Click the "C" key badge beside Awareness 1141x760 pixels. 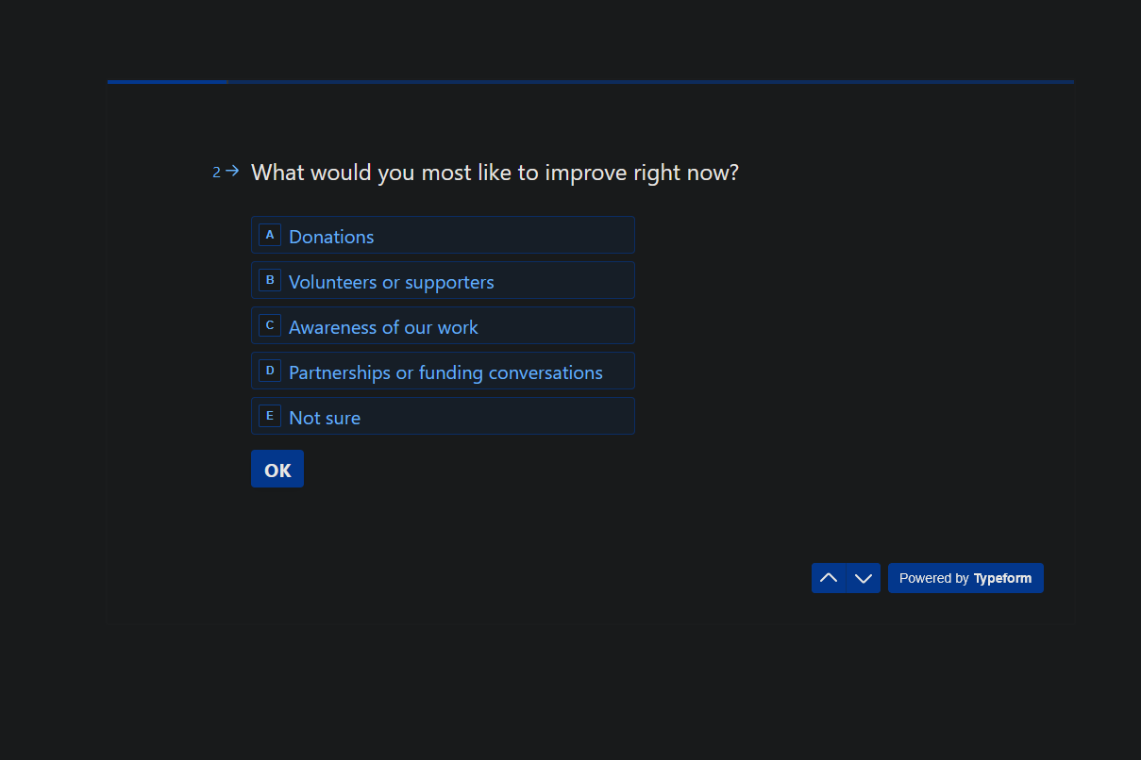[270, 325]
